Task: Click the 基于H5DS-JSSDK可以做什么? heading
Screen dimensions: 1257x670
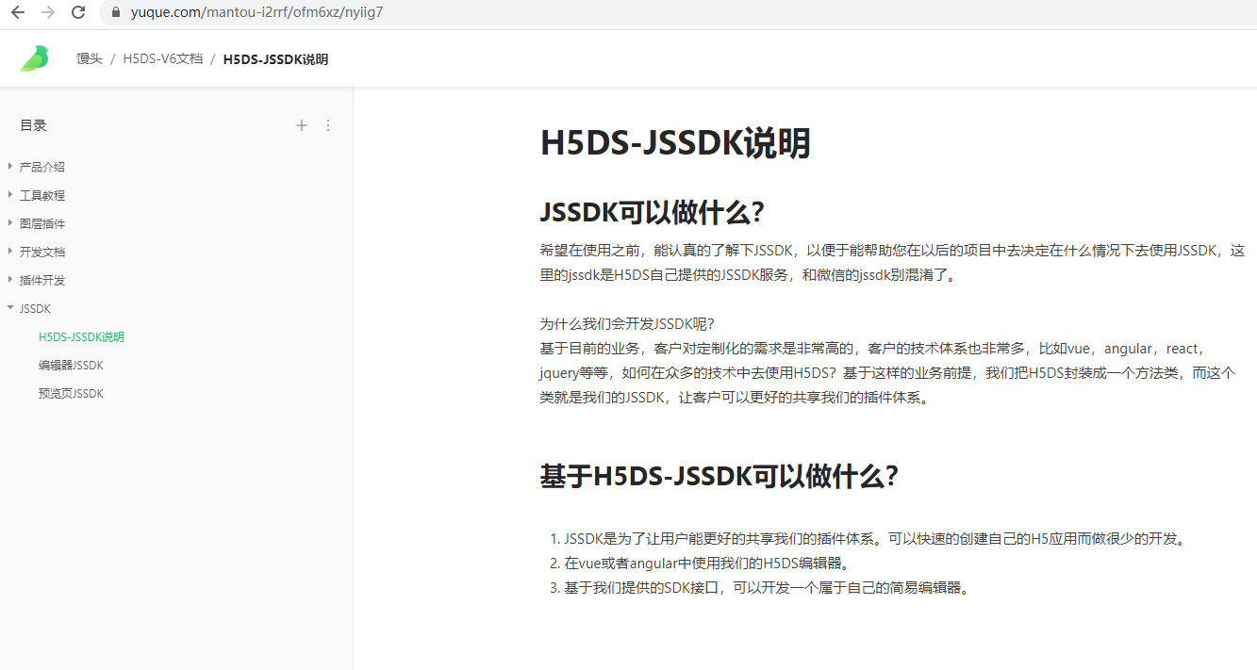Action: pos(719,476)
